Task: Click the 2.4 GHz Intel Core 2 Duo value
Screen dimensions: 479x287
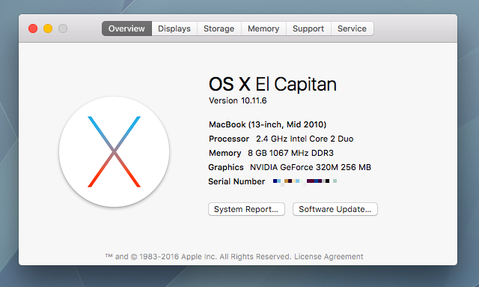Action: pyautogui.click(x=305, y=139)
